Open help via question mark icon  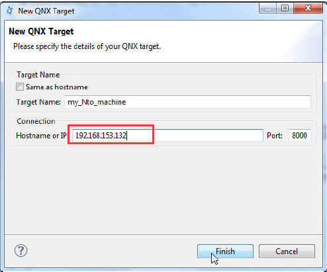click(x=21, y=251)
